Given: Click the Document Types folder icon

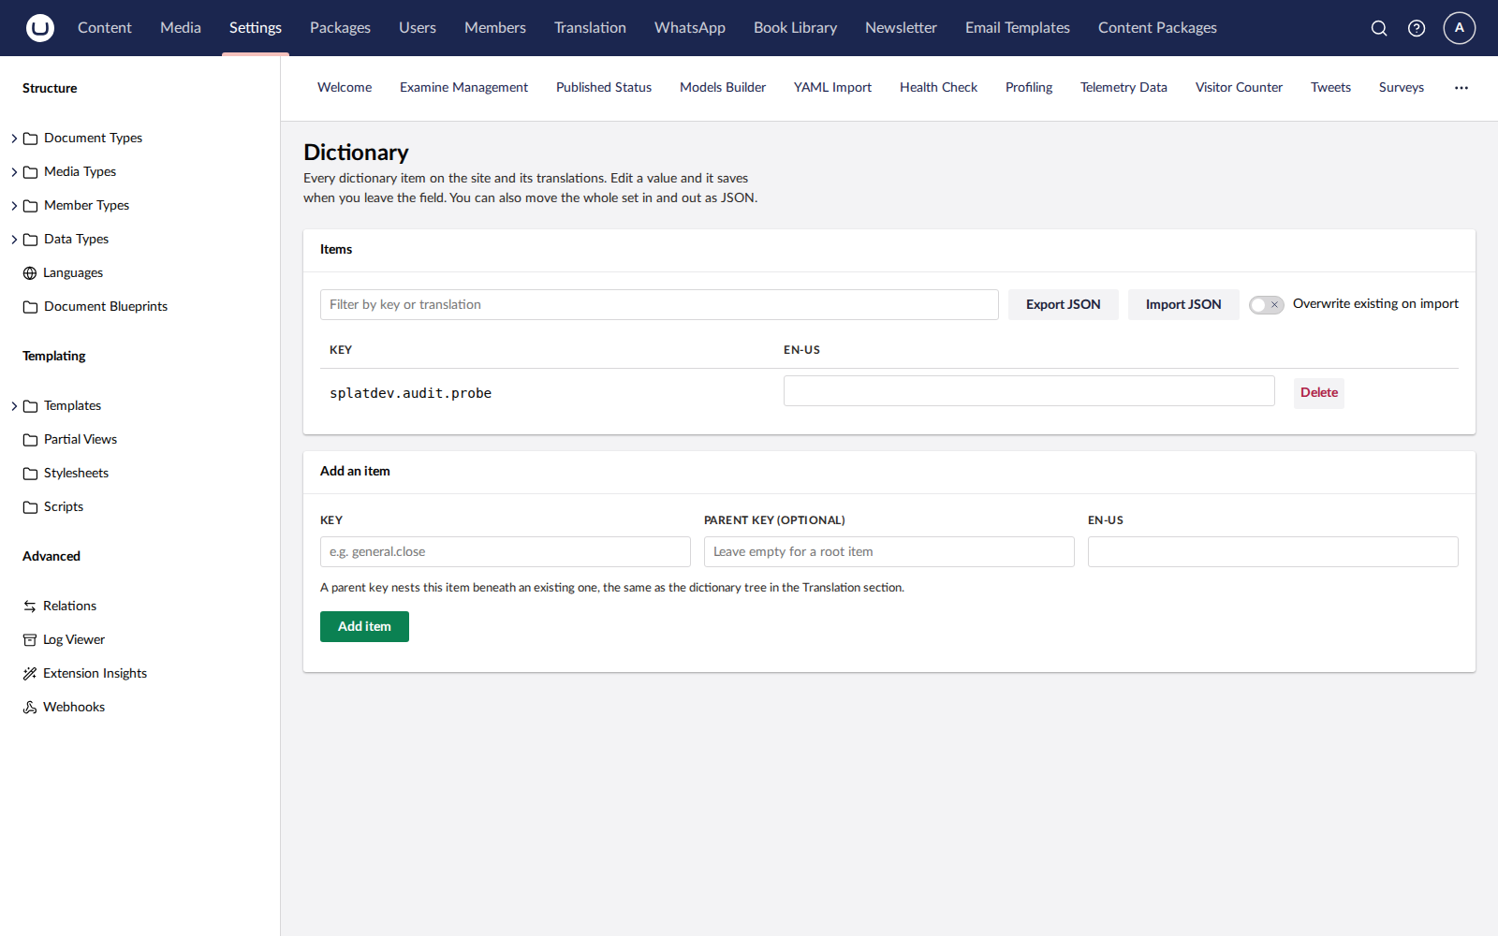Looking at the screenshot, I should pos(30,139).
